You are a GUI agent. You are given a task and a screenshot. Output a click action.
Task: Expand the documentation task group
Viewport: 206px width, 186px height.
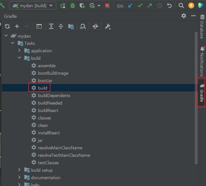[x=19, y=177]
